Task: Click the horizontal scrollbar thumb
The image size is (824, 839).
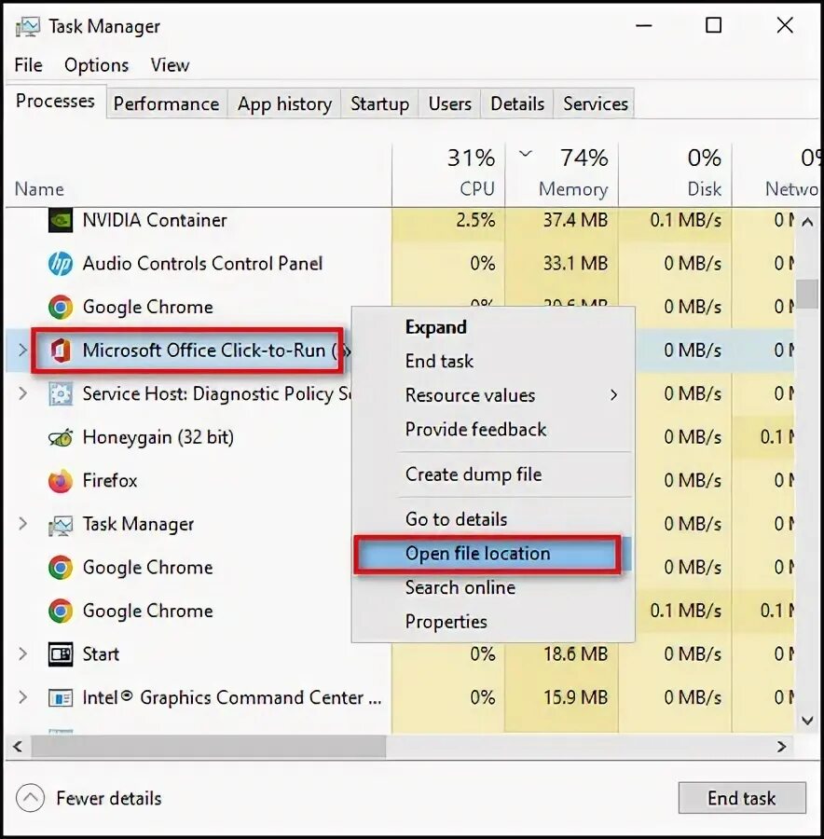Action: 209,747
